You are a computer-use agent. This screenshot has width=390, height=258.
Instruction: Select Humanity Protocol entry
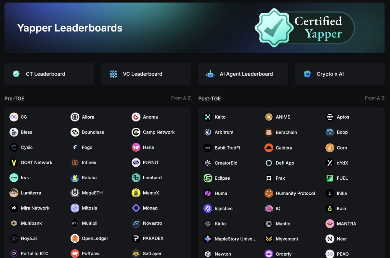tap(290, 193)
